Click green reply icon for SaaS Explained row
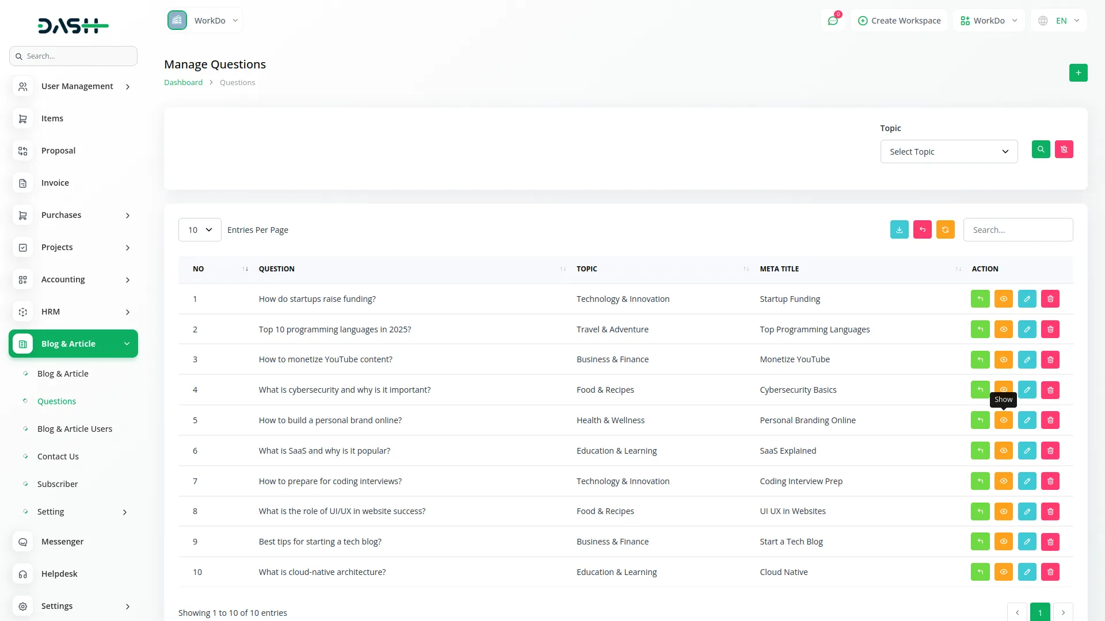 pyautogui.click(x=980, y=451)
